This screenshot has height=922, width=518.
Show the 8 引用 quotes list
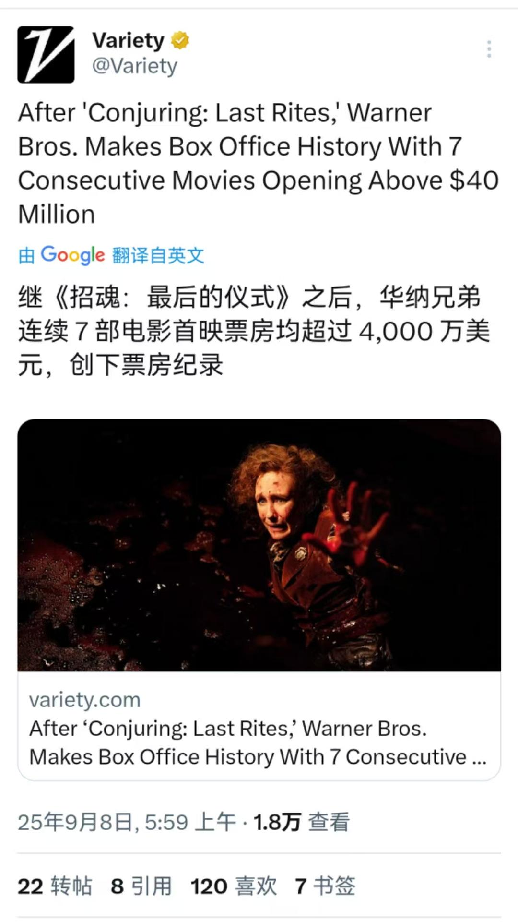(x=141, y=886)
